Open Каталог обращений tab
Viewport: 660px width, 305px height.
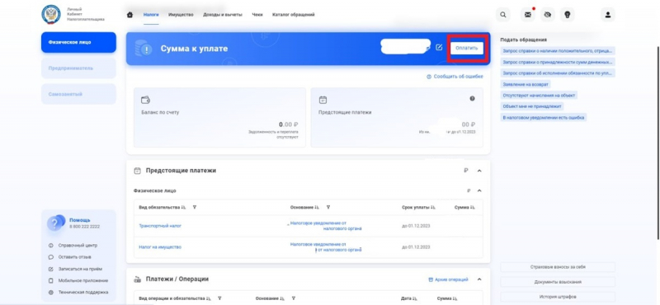click(294, 15)
